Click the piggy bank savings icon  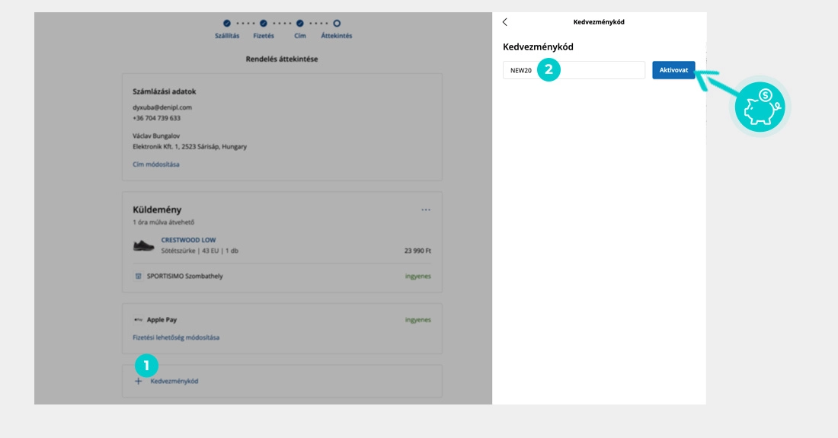(760, 107)
